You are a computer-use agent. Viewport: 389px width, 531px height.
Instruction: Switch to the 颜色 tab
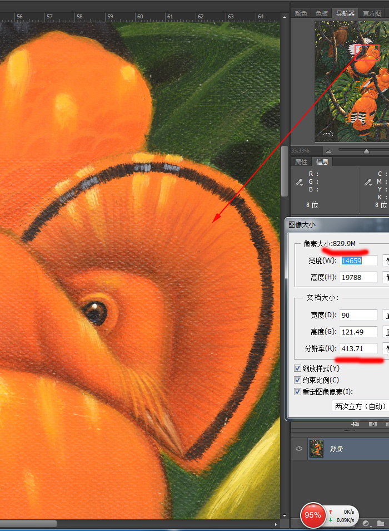[x=301, y=13]
